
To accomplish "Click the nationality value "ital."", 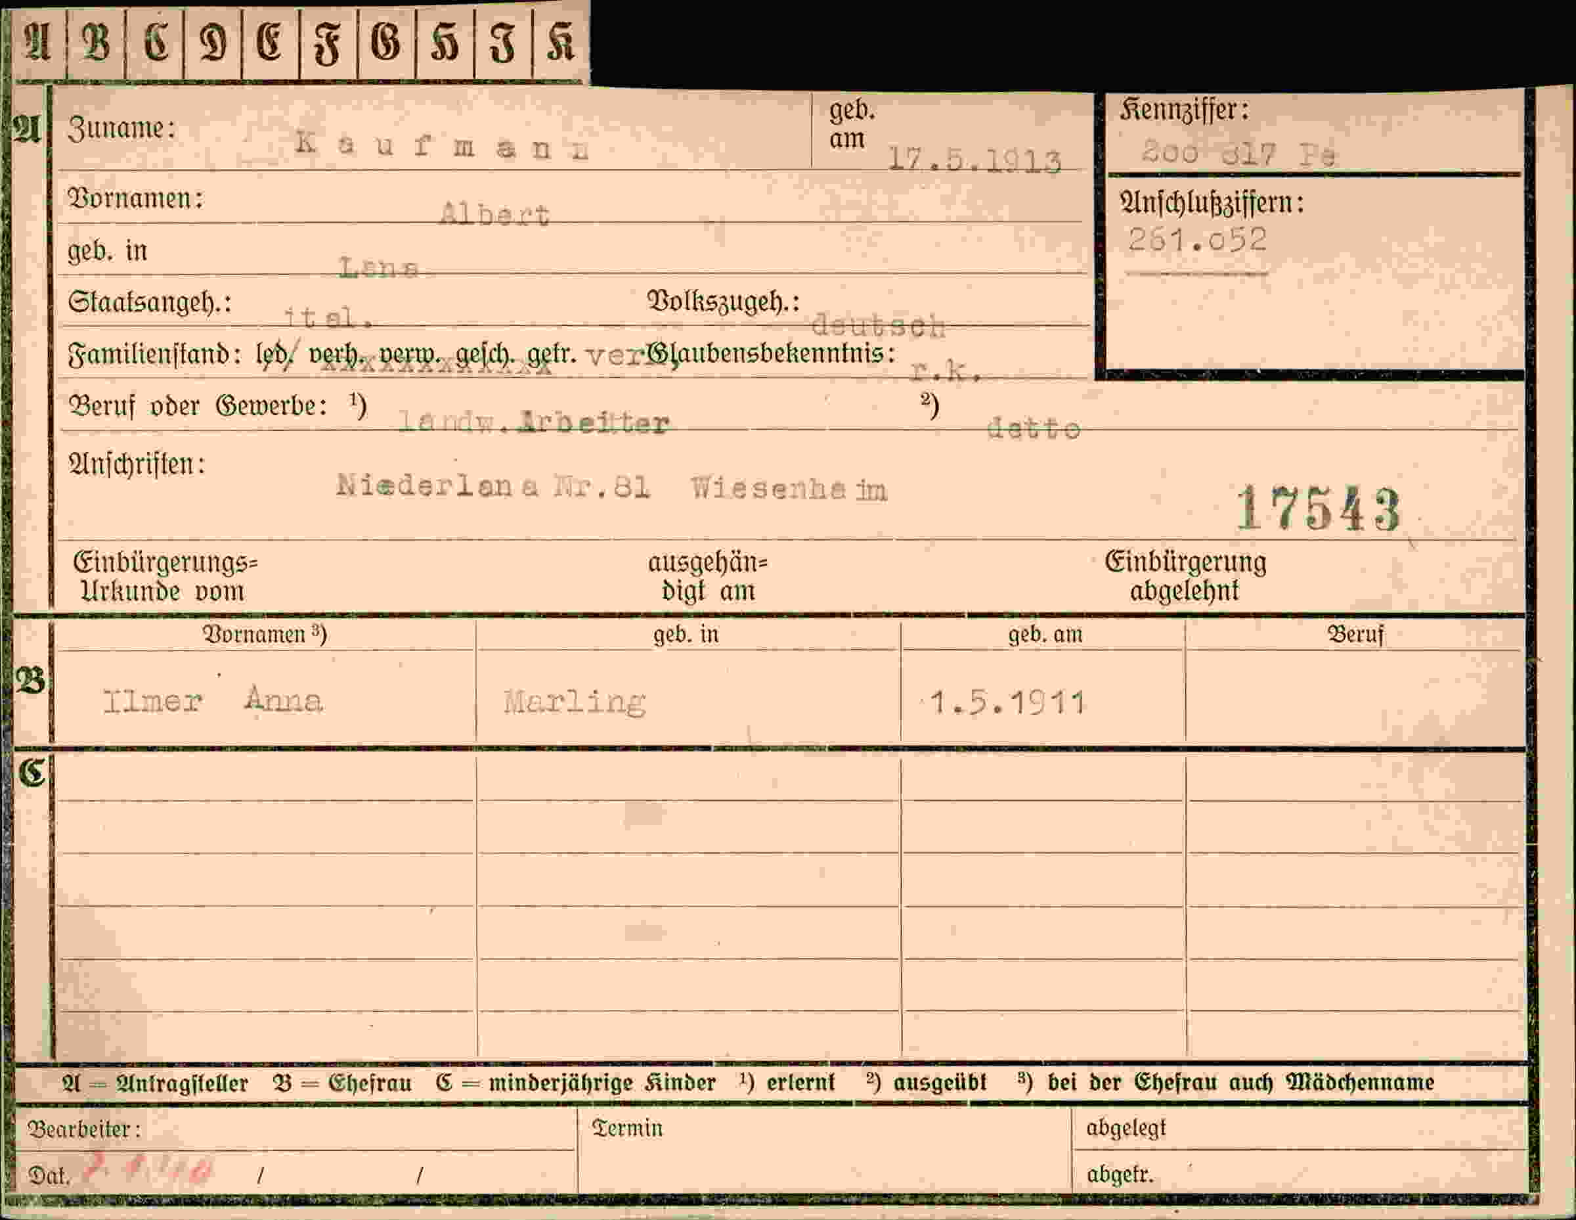I will coord(328,319).
